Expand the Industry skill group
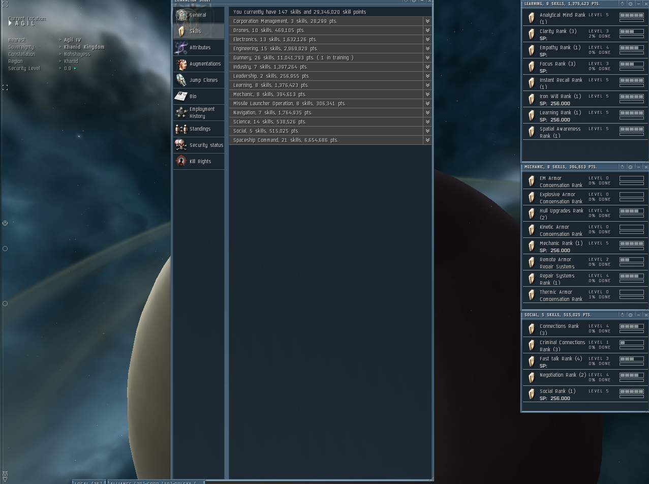 (427, 67)
